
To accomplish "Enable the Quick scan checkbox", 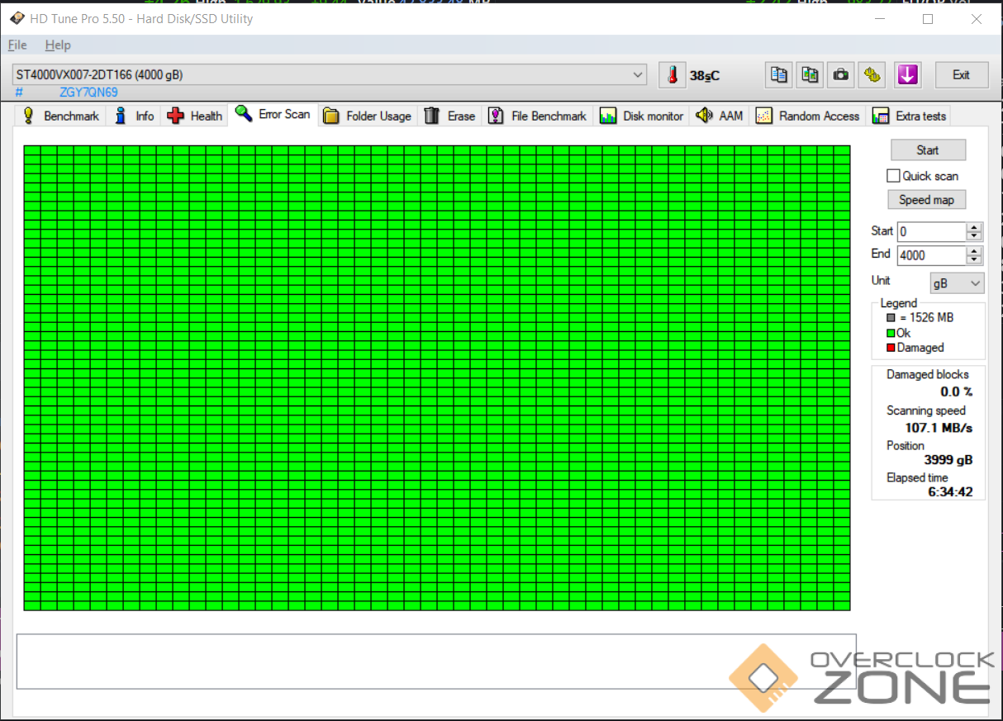I will 893,176.
